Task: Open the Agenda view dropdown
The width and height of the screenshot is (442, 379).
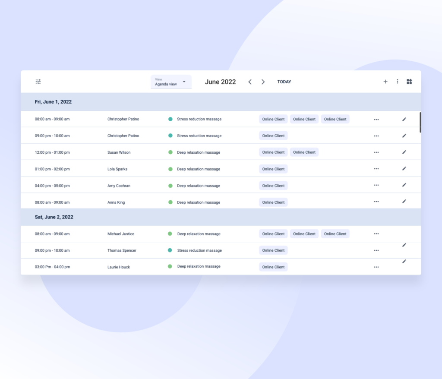Action: tap(171, 82)
